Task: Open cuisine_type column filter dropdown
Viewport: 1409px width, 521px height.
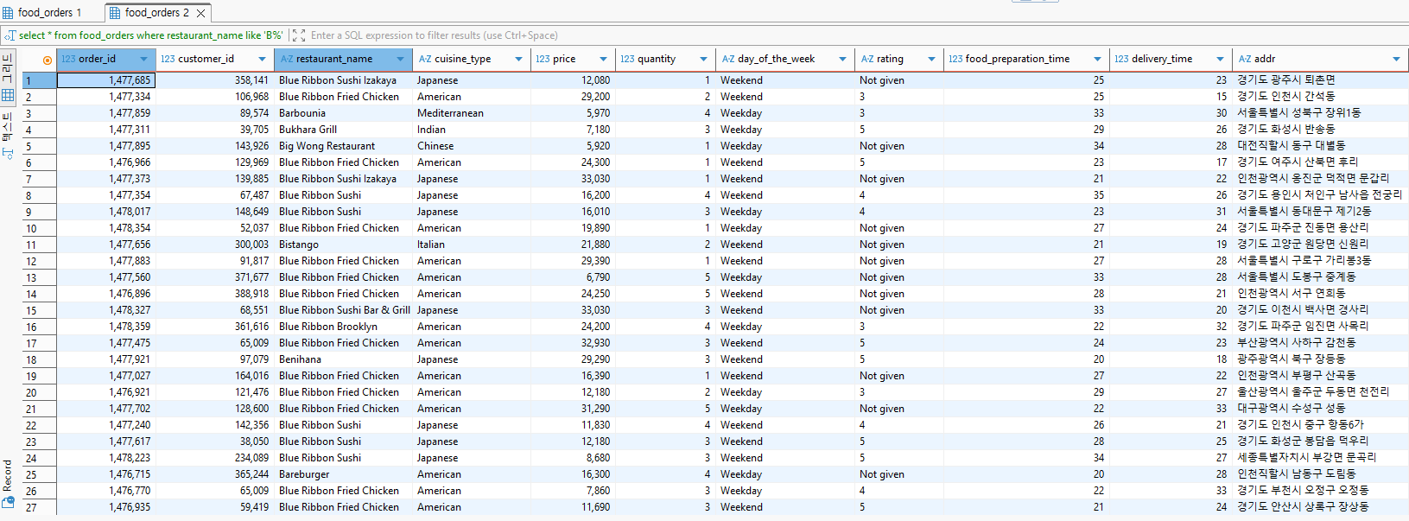Action: click(519, 59)
